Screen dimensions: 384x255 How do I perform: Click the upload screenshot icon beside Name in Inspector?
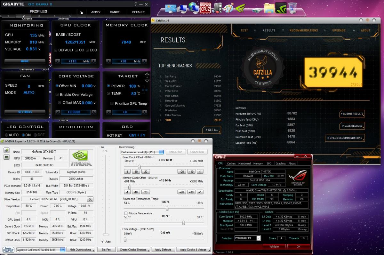pyautogui.click(x=6, y=150)
